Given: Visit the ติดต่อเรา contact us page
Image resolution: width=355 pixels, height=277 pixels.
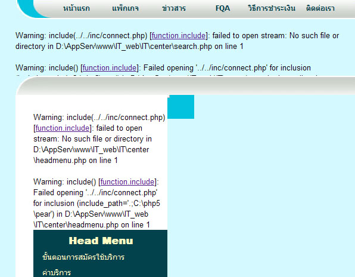Looking at the screenshot, I should click(320, 8).
